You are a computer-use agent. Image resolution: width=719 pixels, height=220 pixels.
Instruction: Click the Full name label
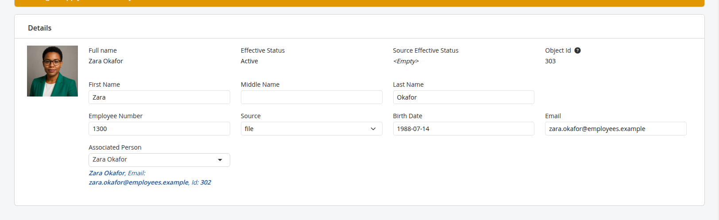point(103,50)
